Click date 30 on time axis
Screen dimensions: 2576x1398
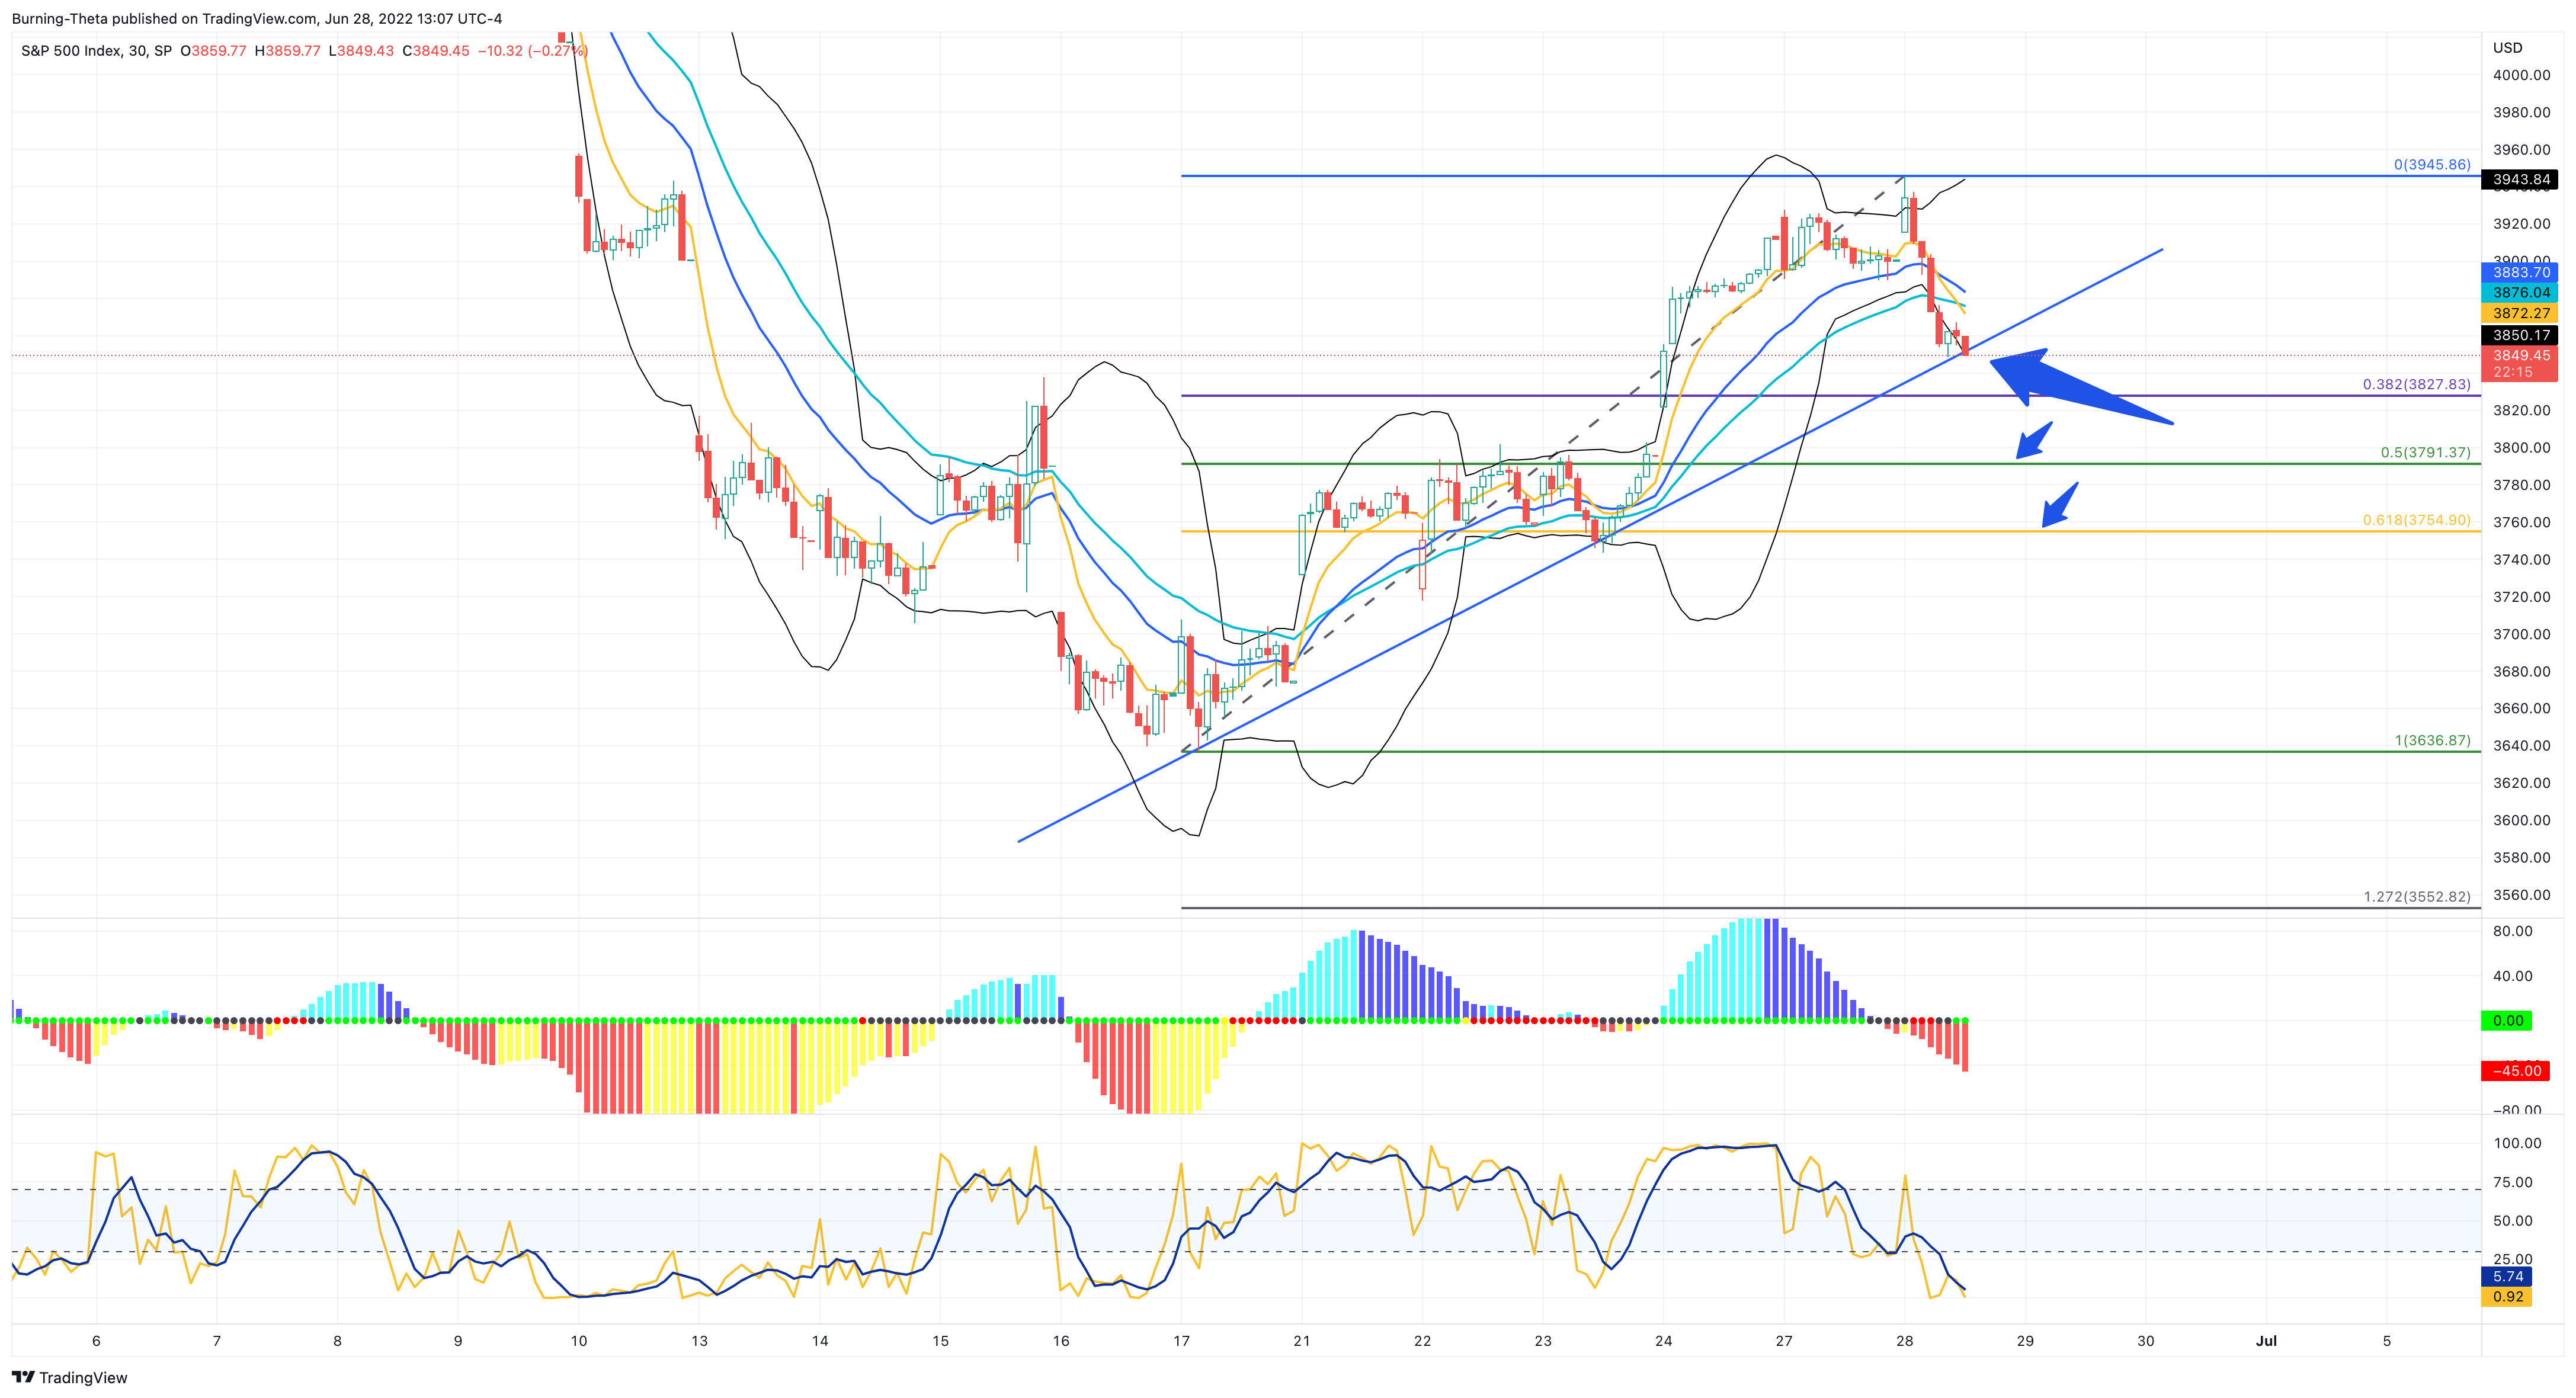click(x=2145, y=1341)
